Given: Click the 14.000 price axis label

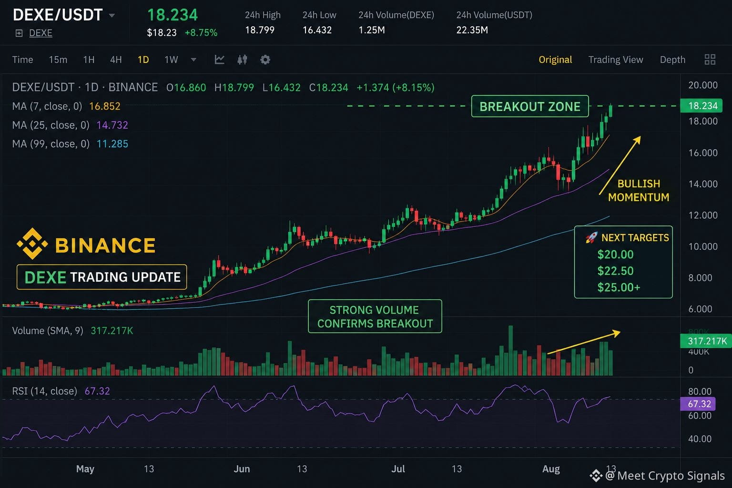Looking at the screenshot, I should click(x=703, y=184).
